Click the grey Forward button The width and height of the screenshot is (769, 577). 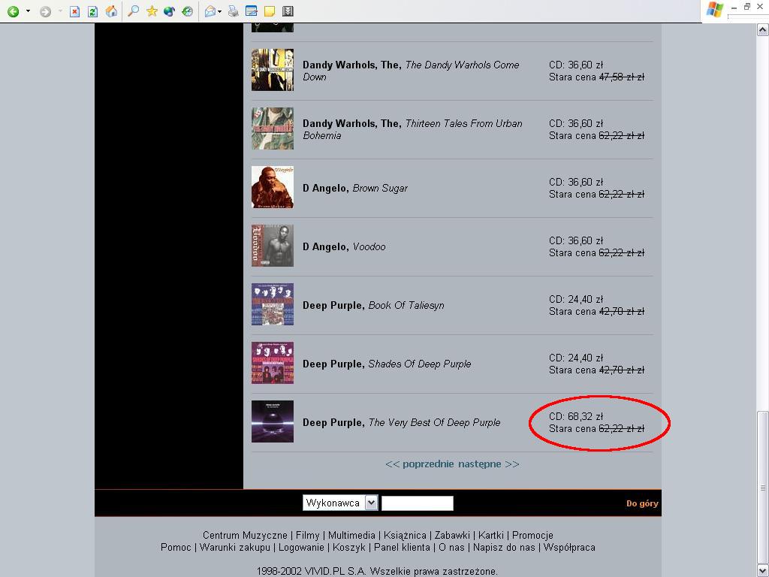45,11
